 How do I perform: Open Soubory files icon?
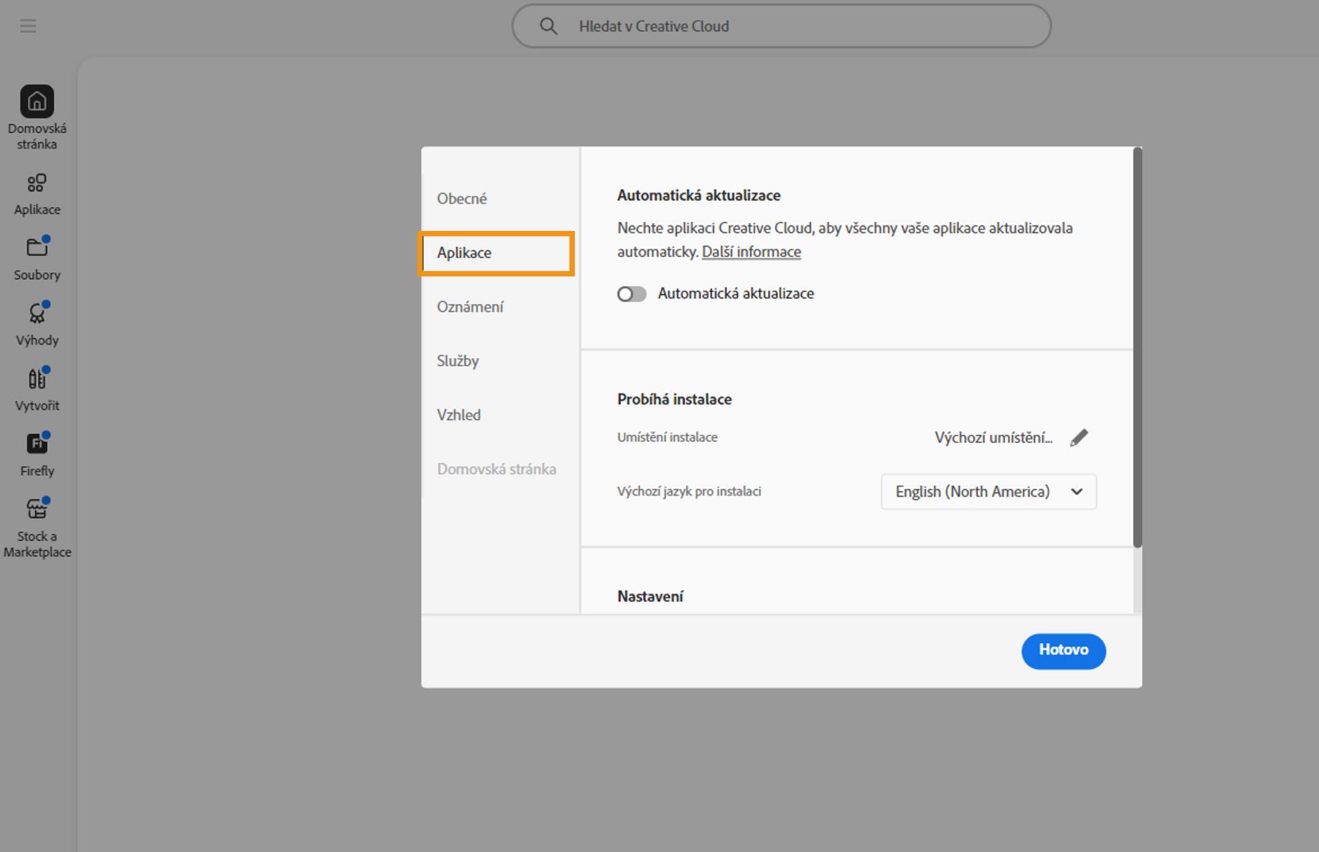pos(37,247)
